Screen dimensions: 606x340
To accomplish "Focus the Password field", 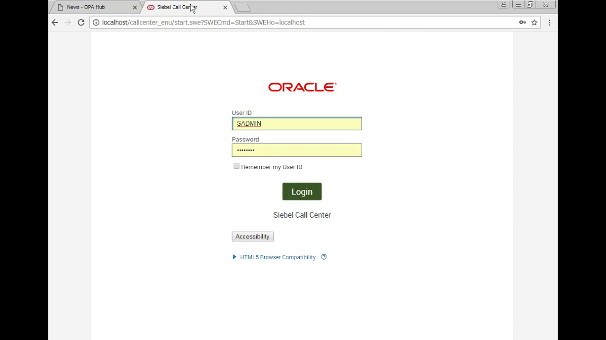I will 297,150.
